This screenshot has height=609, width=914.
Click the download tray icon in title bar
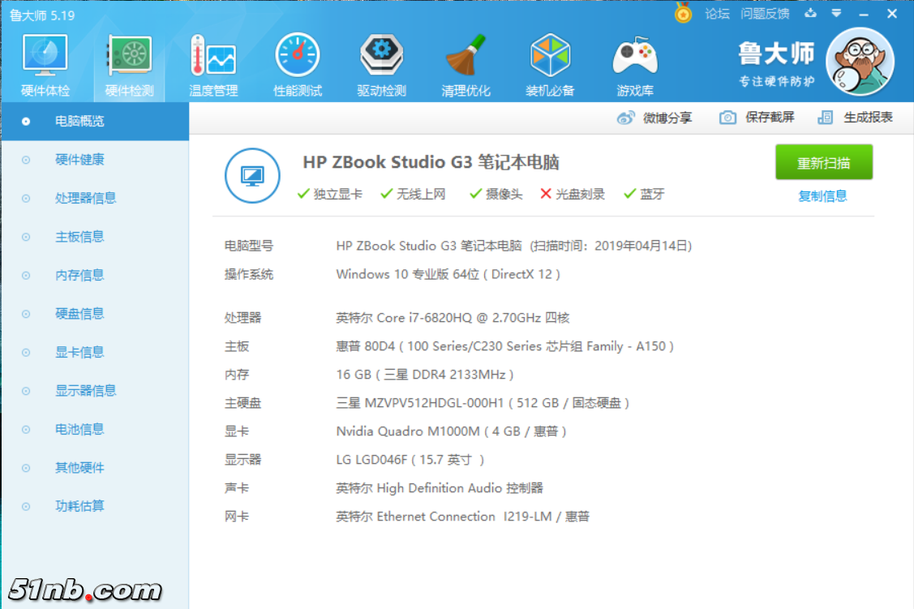[x=810, y=14]
